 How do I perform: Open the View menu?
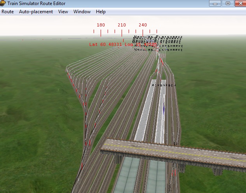coord(63,12)
